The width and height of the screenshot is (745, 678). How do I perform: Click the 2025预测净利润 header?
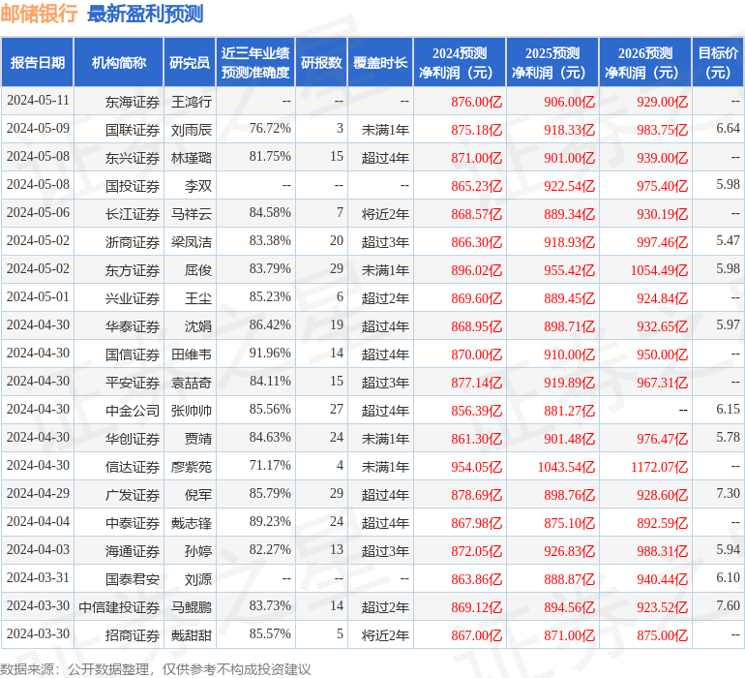[552, 63]
